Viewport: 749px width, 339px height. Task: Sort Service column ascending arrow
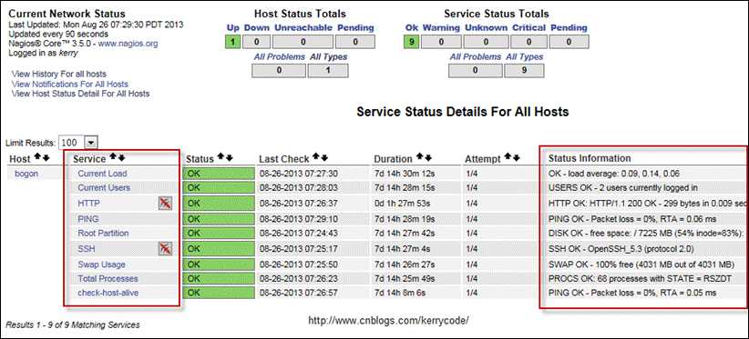point(113,156)
